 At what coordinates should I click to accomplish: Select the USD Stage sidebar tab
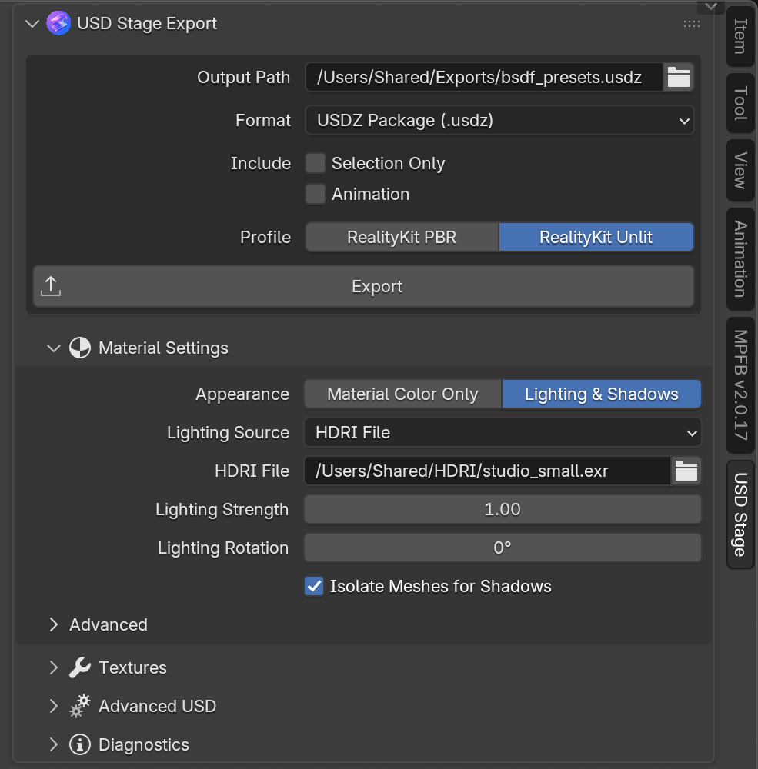pyautogui.click(x=740, y=514)
